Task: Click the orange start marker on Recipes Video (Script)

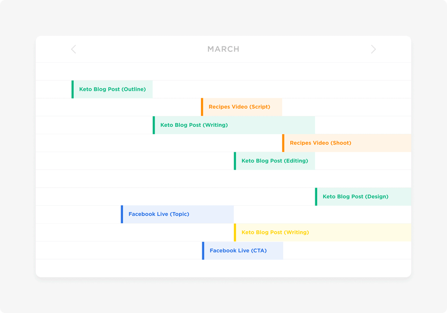Action: (x=203, y=107)
